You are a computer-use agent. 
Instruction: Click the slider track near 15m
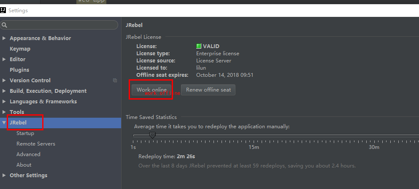pos(254,135)
